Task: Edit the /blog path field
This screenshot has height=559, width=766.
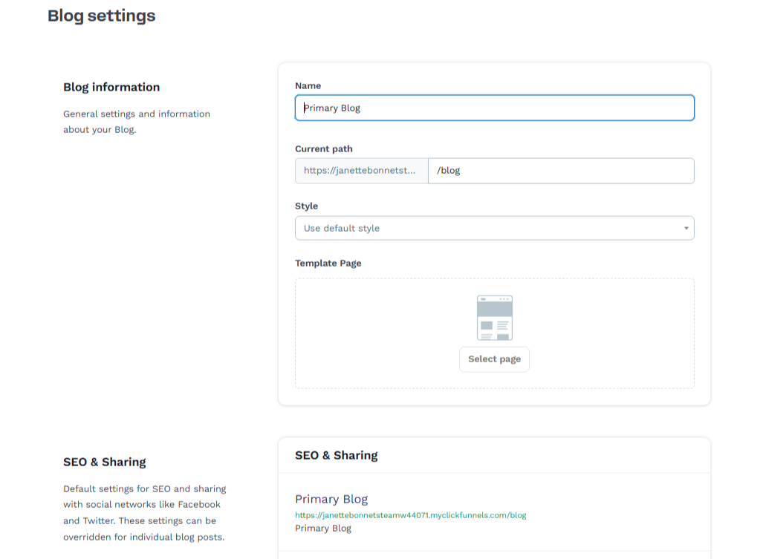Action: click(561, 171)
